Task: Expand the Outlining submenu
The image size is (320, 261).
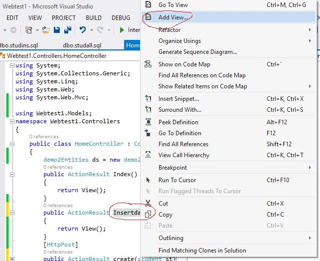Action: 310,238
